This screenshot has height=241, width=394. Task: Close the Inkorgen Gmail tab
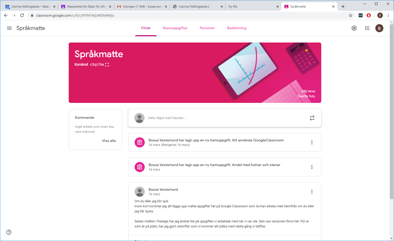(x=166, y=7)
